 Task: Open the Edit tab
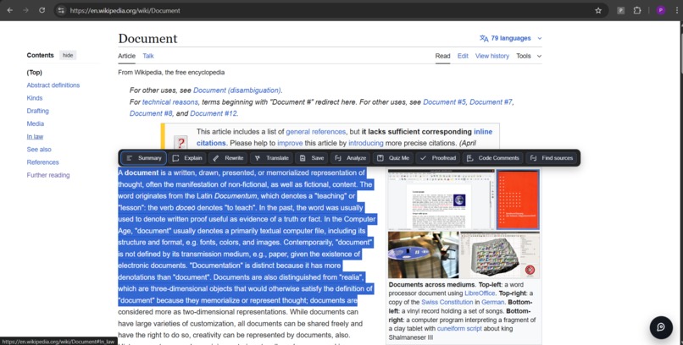(x=463, y=56)
